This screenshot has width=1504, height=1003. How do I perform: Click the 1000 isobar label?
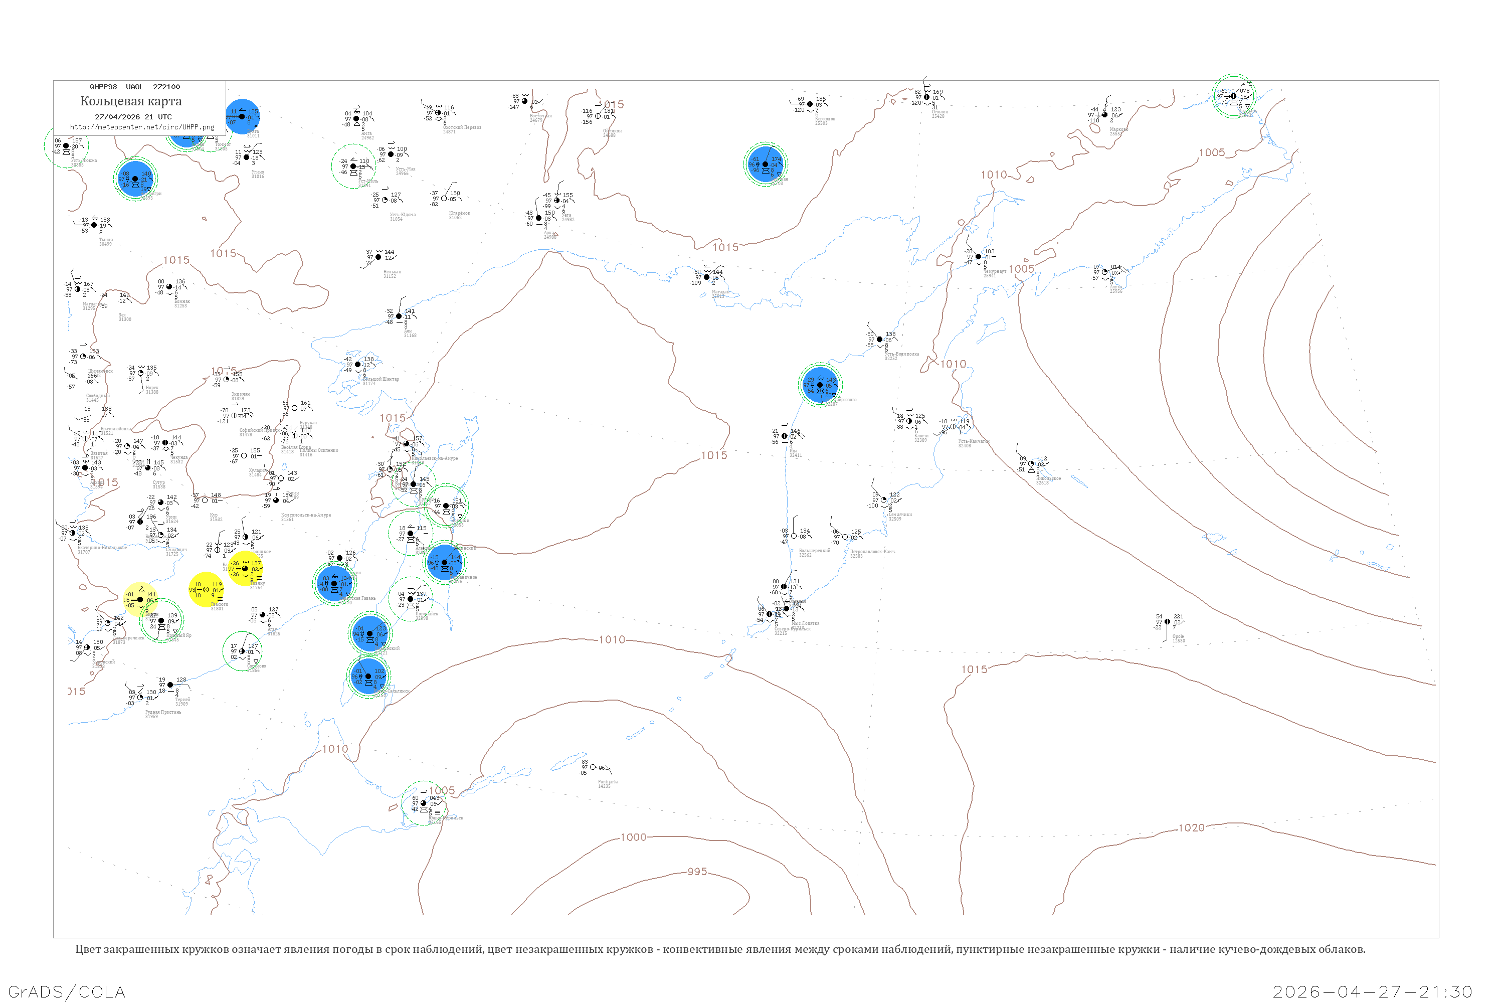click(633, 838)
